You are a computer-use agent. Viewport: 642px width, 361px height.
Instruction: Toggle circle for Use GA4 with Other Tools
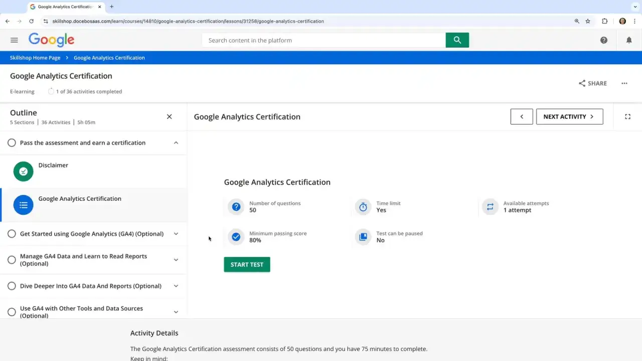(x=12, y=312)
